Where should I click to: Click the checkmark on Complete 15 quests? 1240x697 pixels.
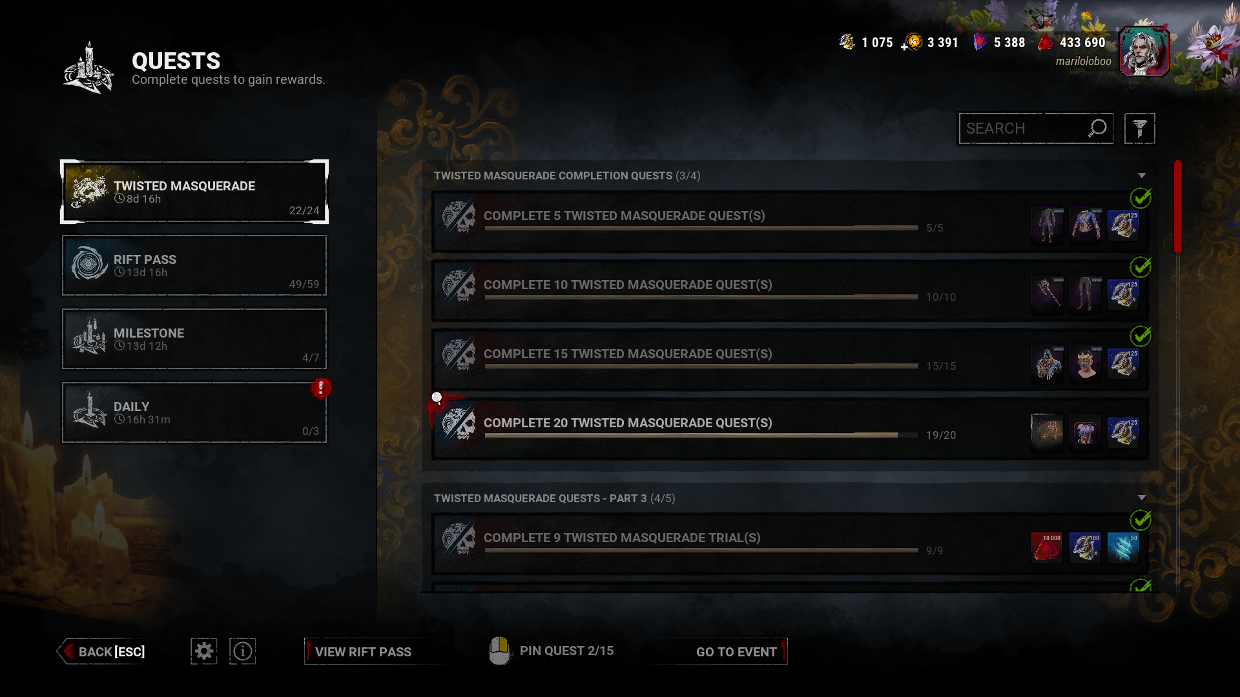click(x=1141, y=336)
